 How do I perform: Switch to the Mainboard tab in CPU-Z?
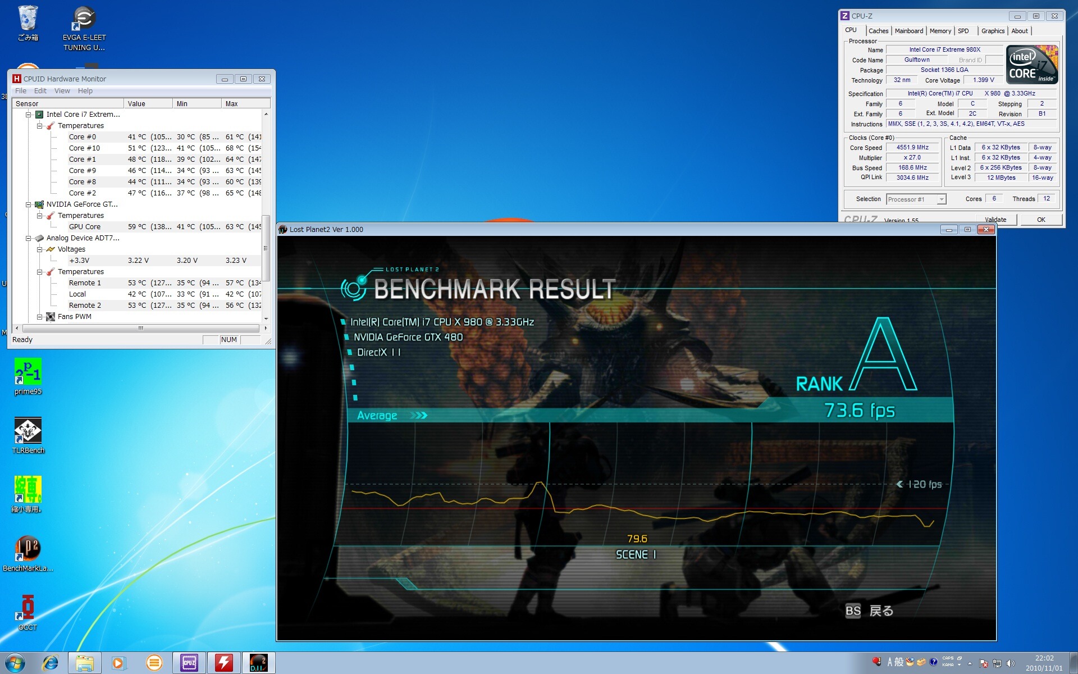908,31
